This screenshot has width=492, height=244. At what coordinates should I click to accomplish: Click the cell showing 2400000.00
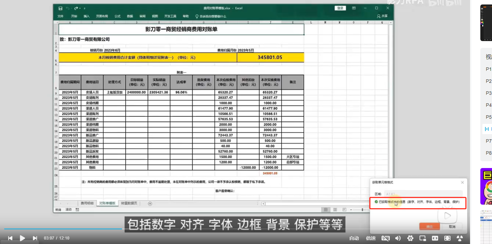coord(137,92)
